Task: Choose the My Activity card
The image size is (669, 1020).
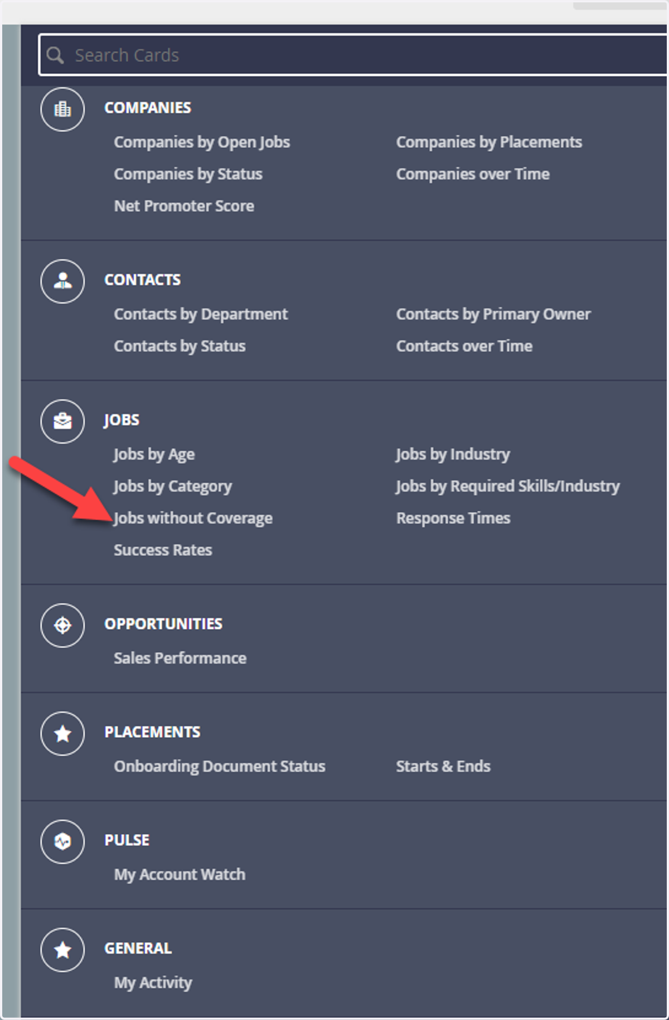Action: pyautogui.click(x=153, y=982)
